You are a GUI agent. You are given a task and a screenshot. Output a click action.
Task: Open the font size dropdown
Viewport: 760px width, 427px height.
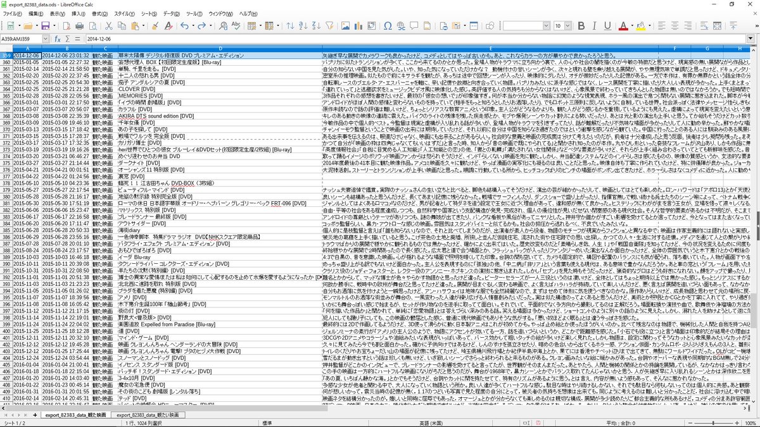click(568, 26)
